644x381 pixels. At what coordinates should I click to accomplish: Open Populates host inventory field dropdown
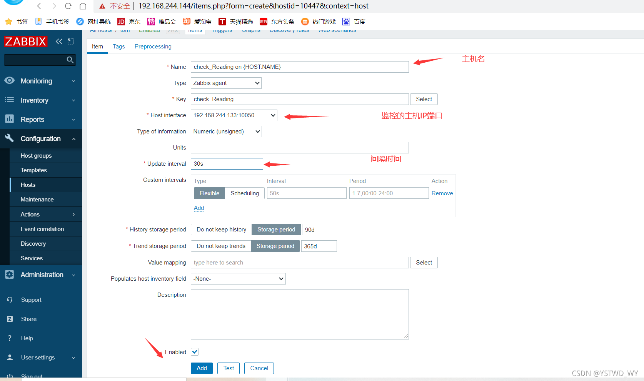(238, 279)
